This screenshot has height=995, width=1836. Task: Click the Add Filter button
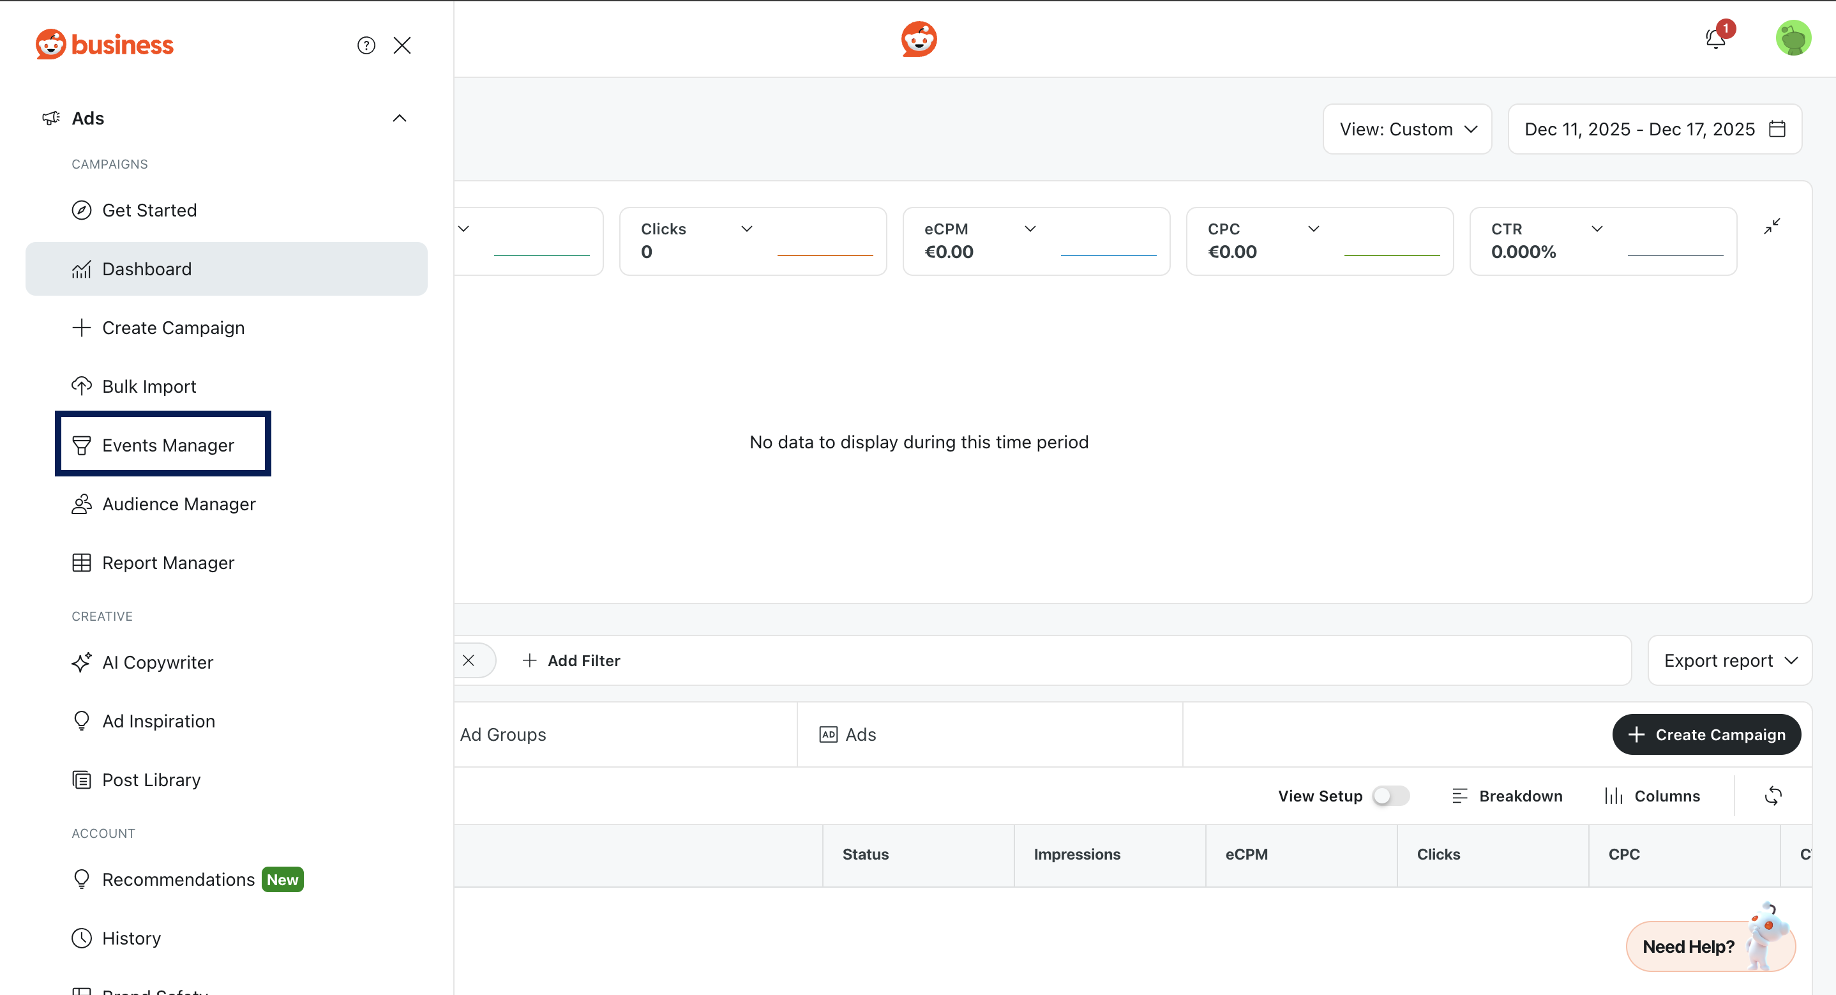click(571, 660)
